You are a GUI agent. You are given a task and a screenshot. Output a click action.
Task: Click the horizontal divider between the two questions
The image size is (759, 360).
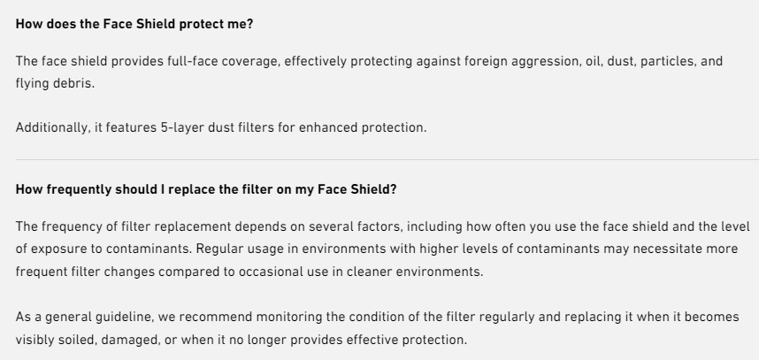(x=387, y=159)
